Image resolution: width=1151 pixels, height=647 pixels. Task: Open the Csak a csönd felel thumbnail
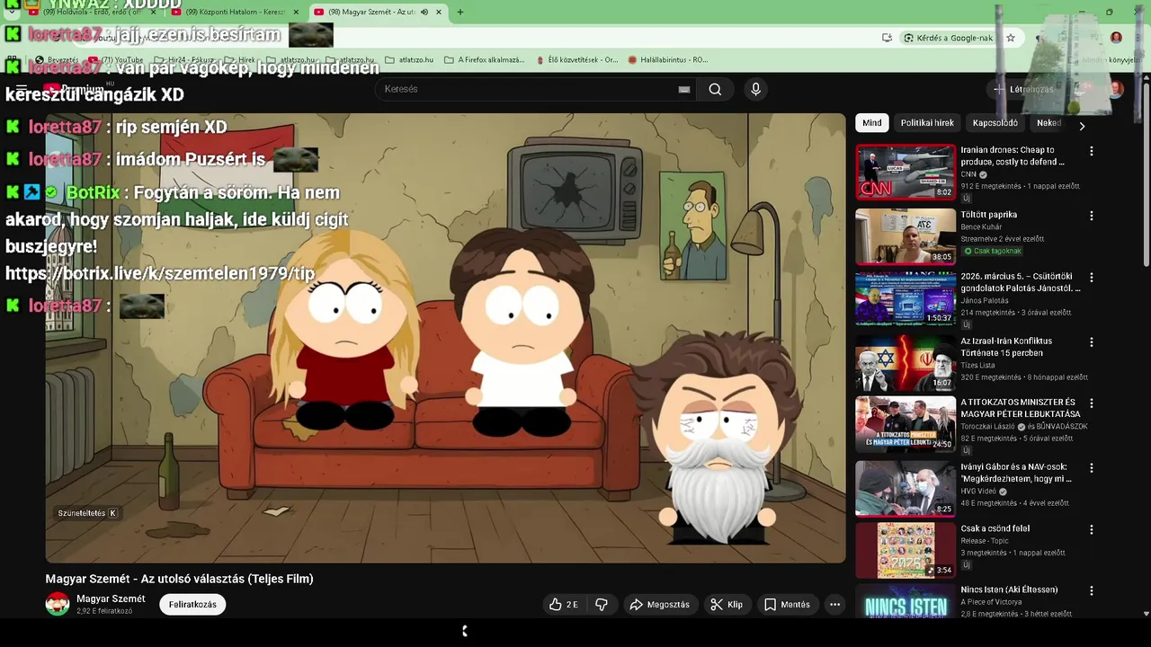click(906, 549)
